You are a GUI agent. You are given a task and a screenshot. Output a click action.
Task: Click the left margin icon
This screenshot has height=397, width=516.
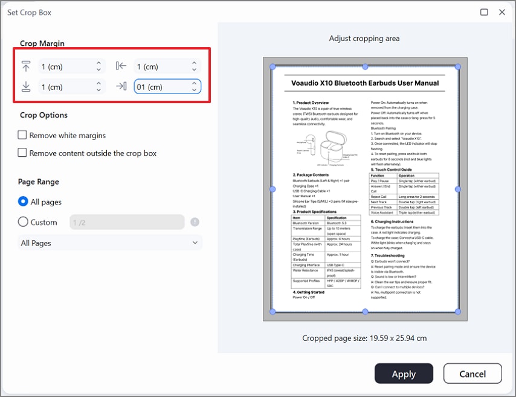(x=120, y=66)
